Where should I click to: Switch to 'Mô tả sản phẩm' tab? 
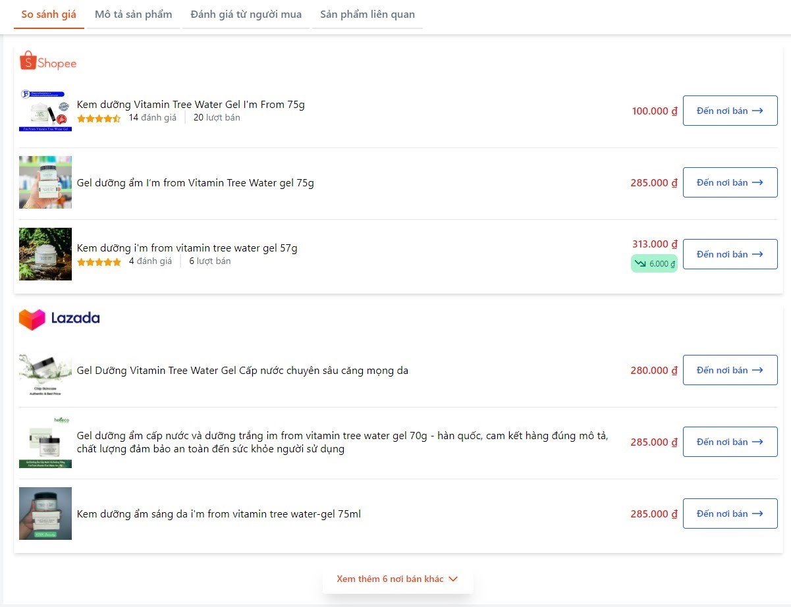(x=133, y=14)
